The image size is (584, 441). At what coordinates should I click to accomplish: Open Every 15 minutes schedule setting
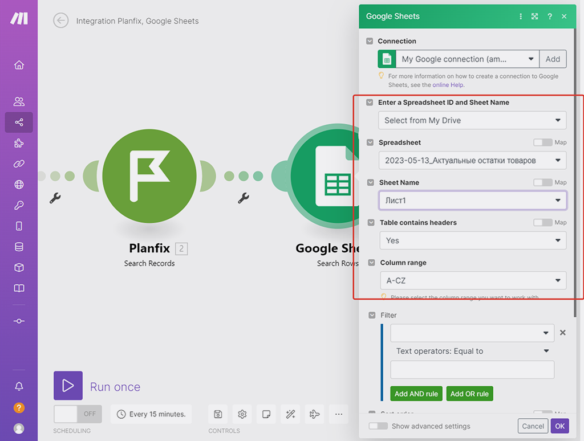click(x=151, y=414)
